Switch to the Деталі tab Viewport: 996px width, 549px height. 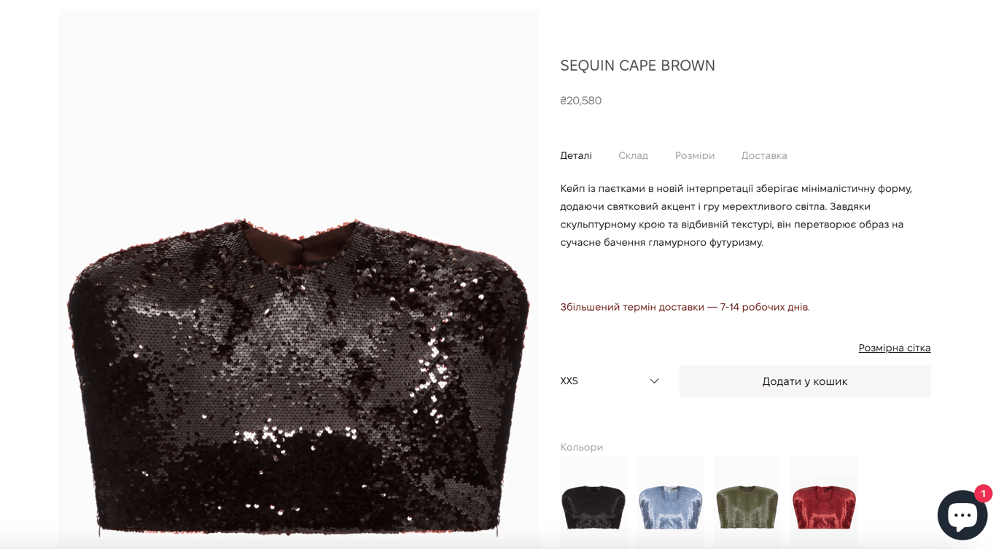576,155
